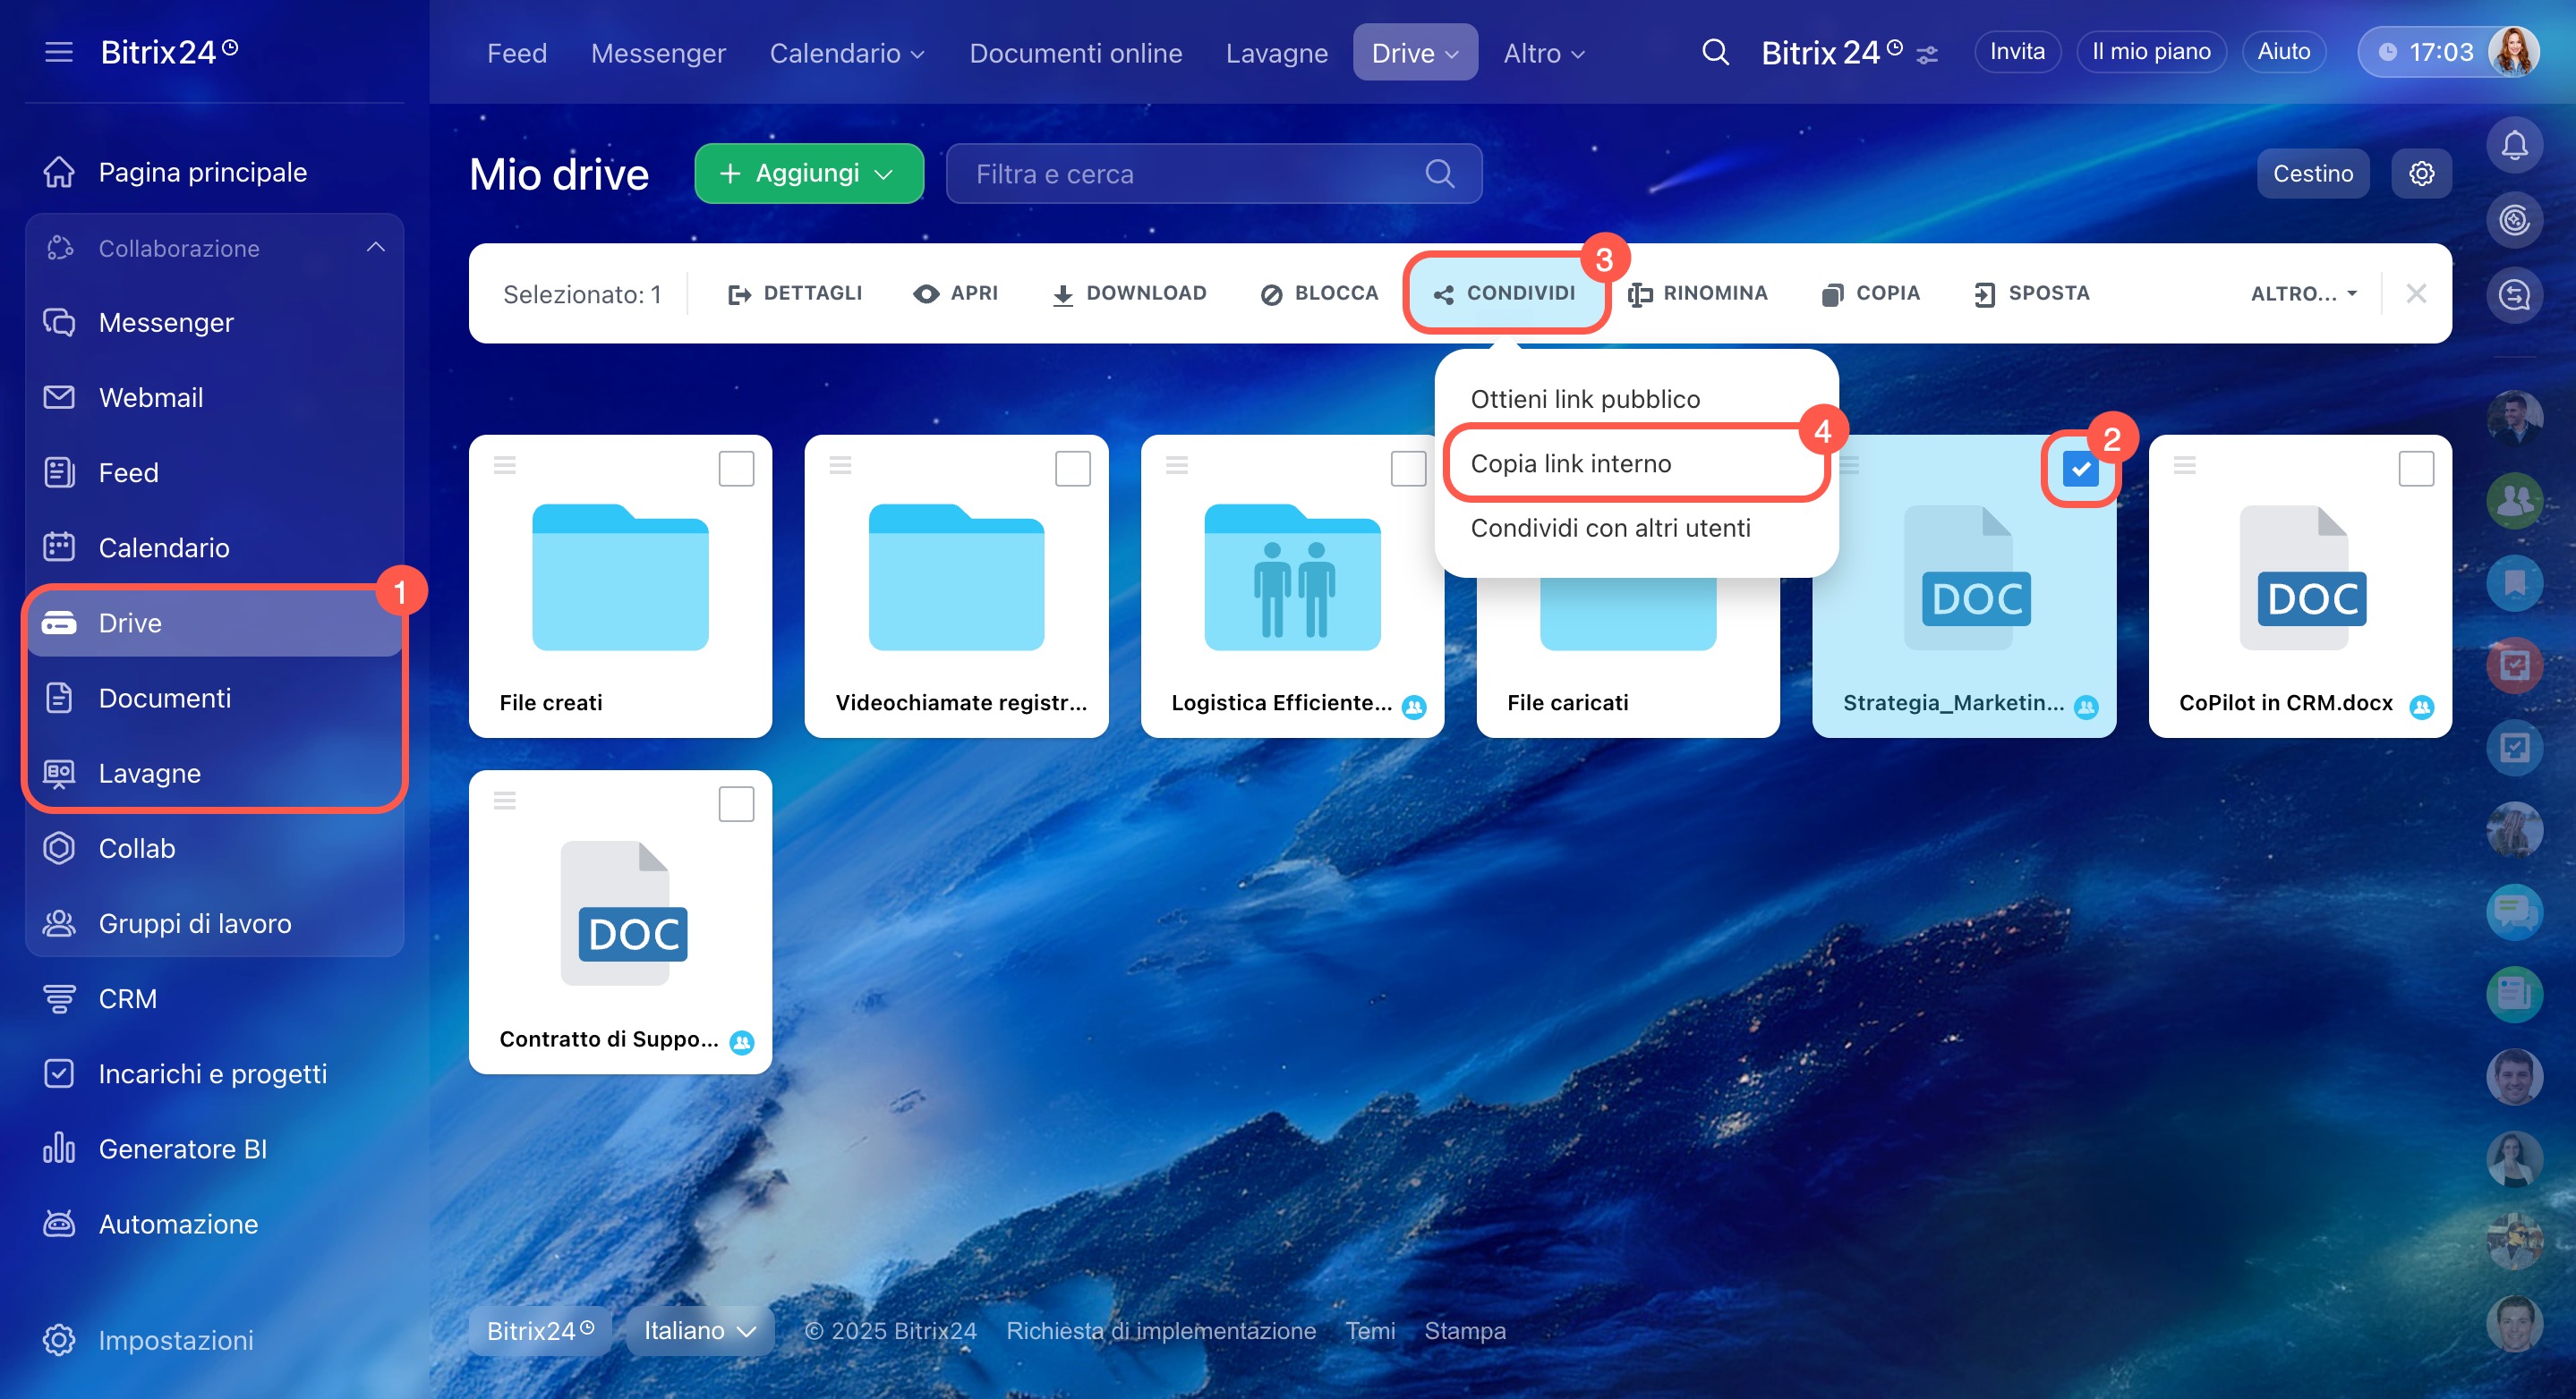Open Generatore BI in the sidebar

point(182,1149)
